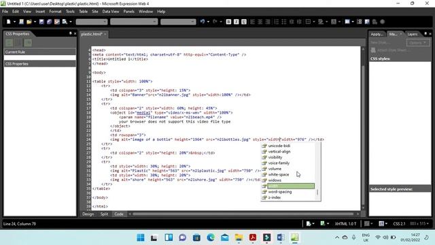Click the Windows Start button

click(141, 238)
